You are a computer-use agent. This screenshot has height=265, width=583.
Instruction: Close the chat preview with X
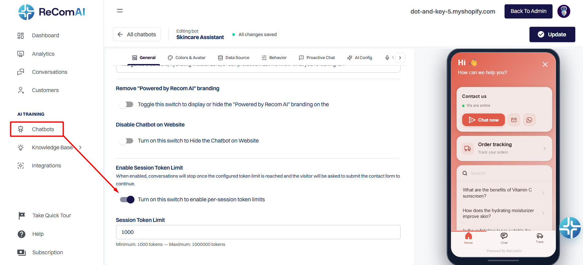point(545,64)
